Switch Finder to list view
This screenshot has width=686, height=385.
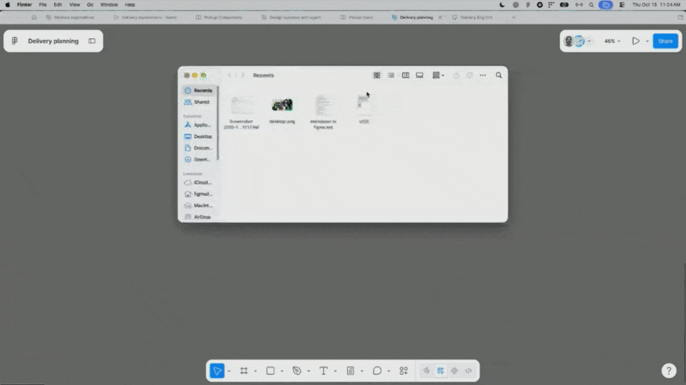[x=391, y=75]
